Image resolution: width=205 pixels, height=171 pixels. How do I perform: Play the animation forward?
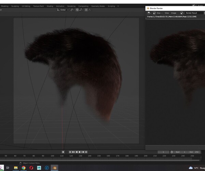(80, 152)
